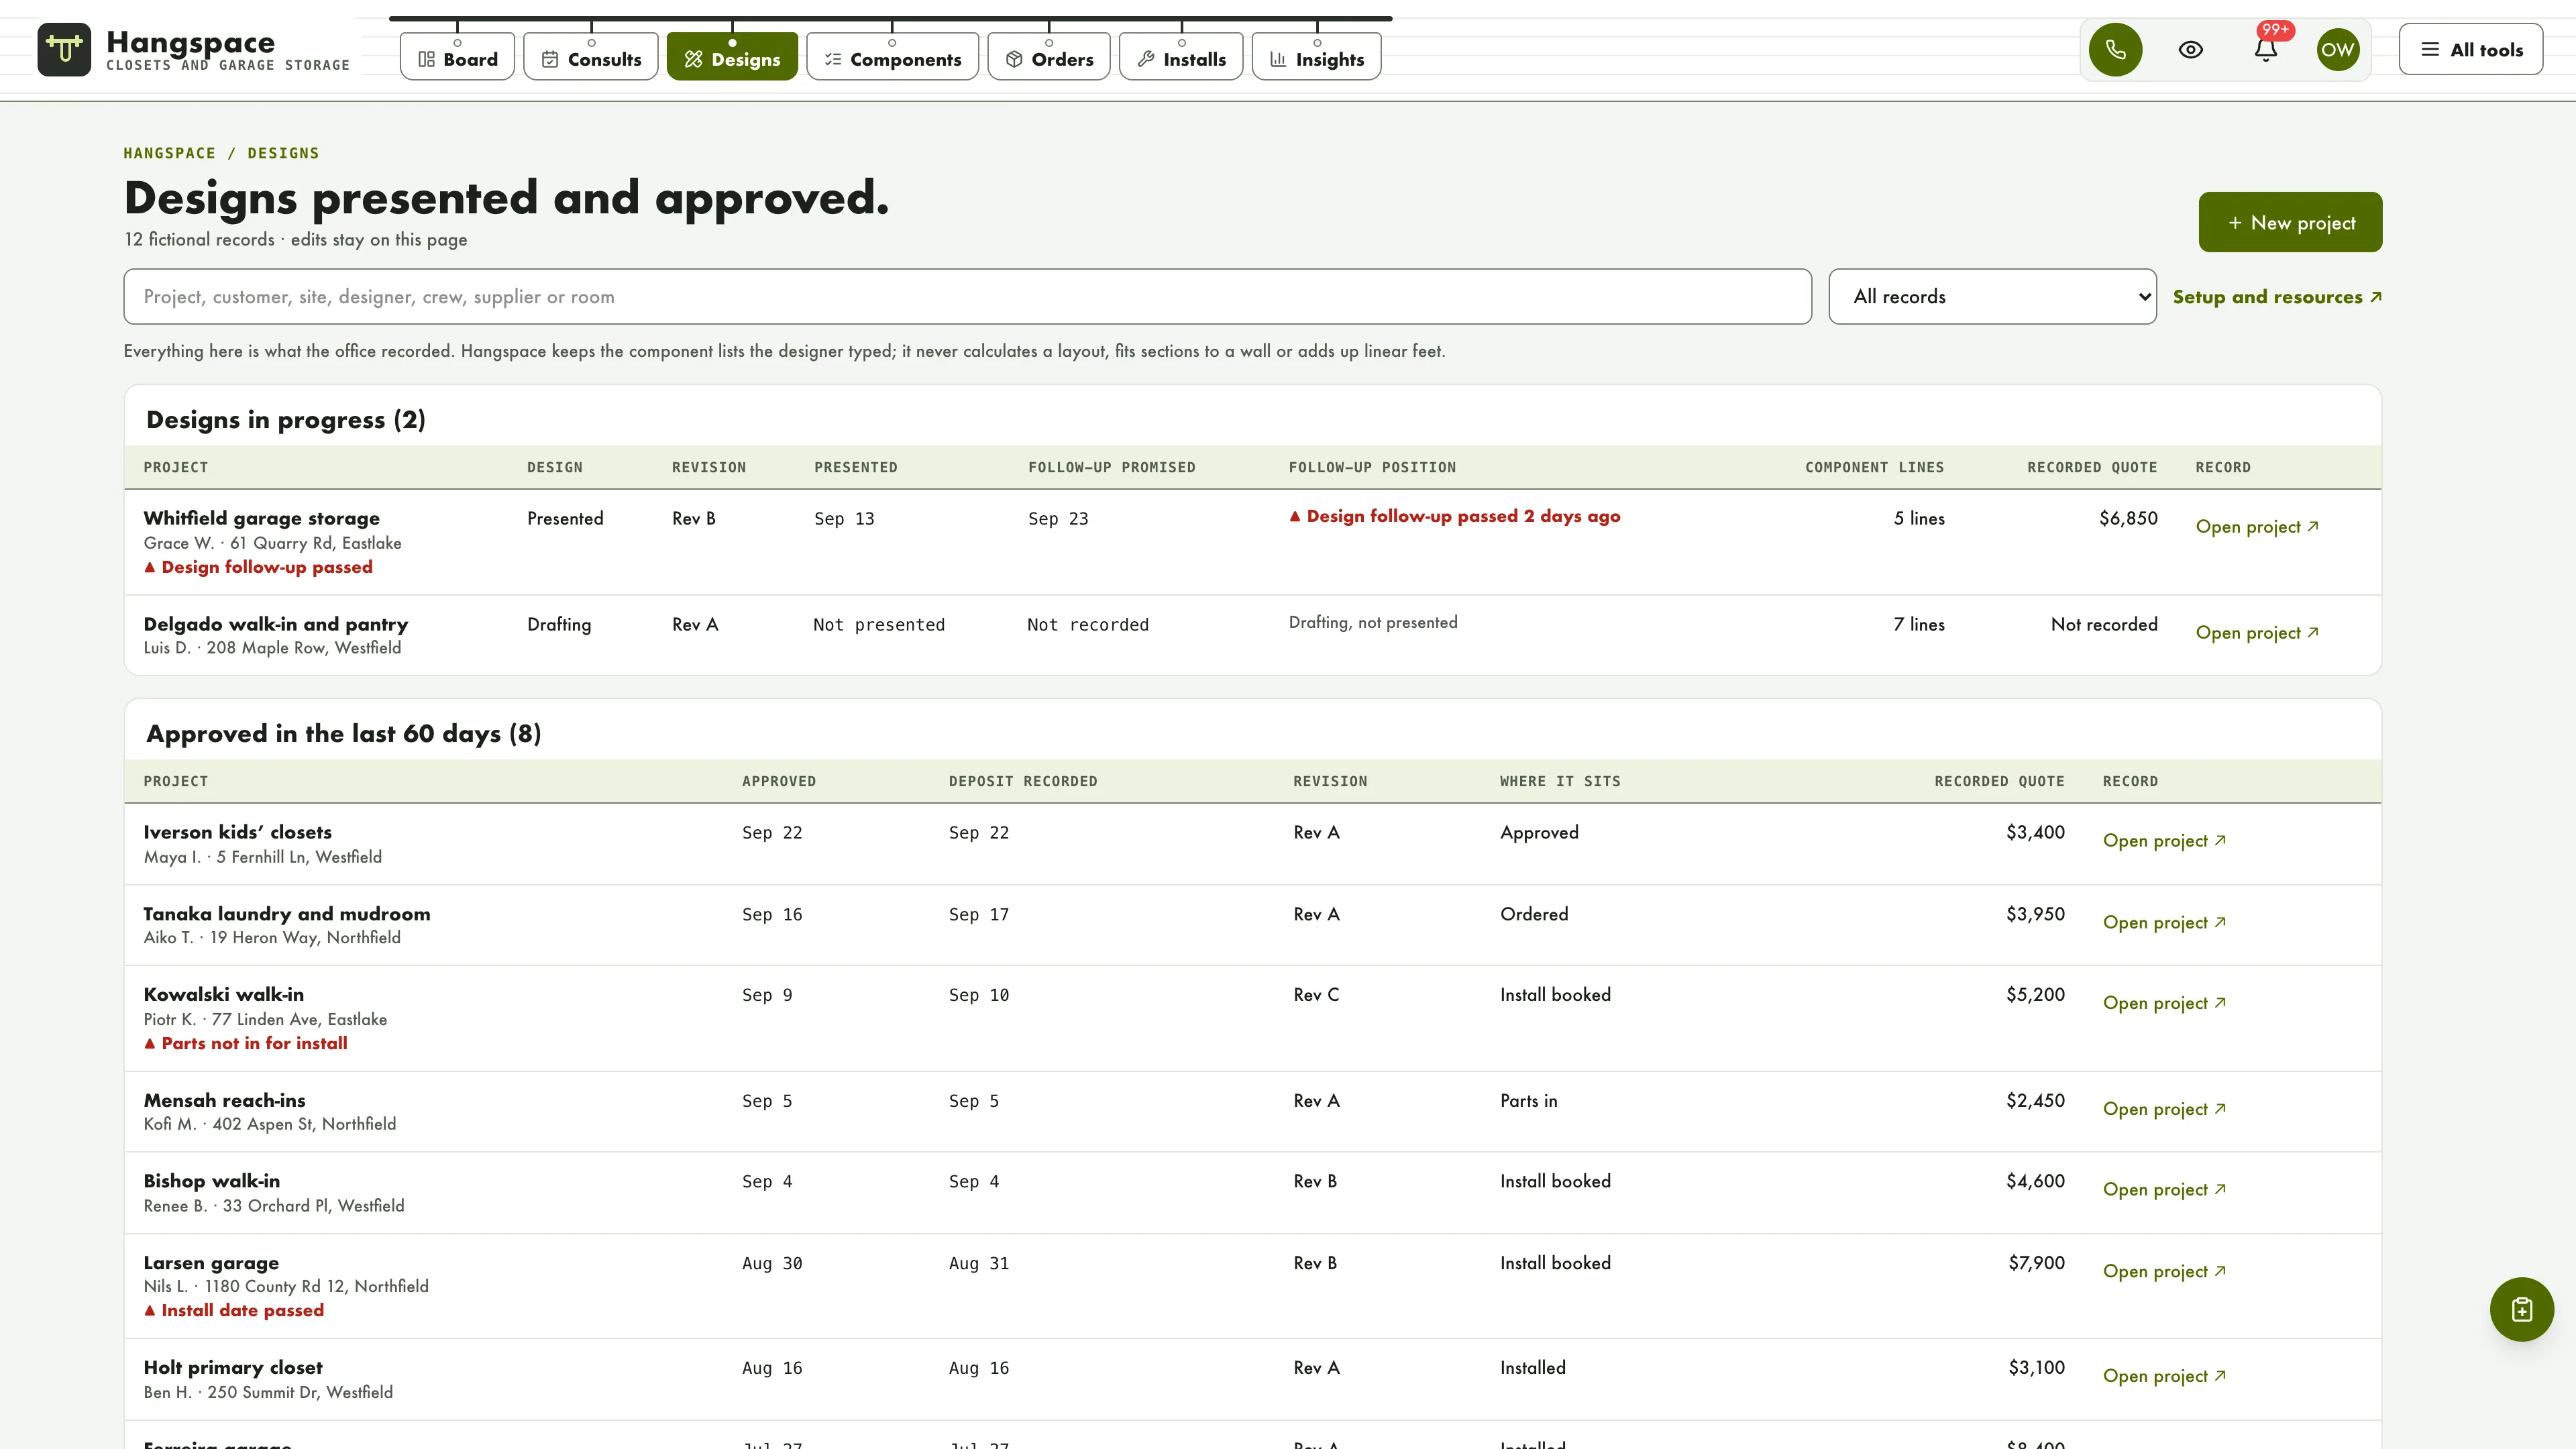Open project for Tanaka laundry and mudroom

pyautogui.click(x=2164, y=922)
